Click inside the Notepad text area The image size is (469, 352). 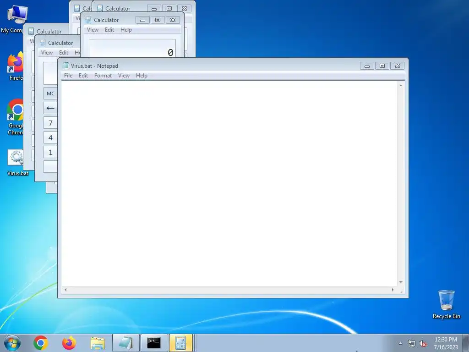pos(229,183)
